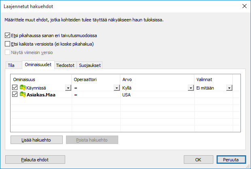Screen dimensions: 251x169
Task: Open the Kyllä value dropdown
Action: 190,88
